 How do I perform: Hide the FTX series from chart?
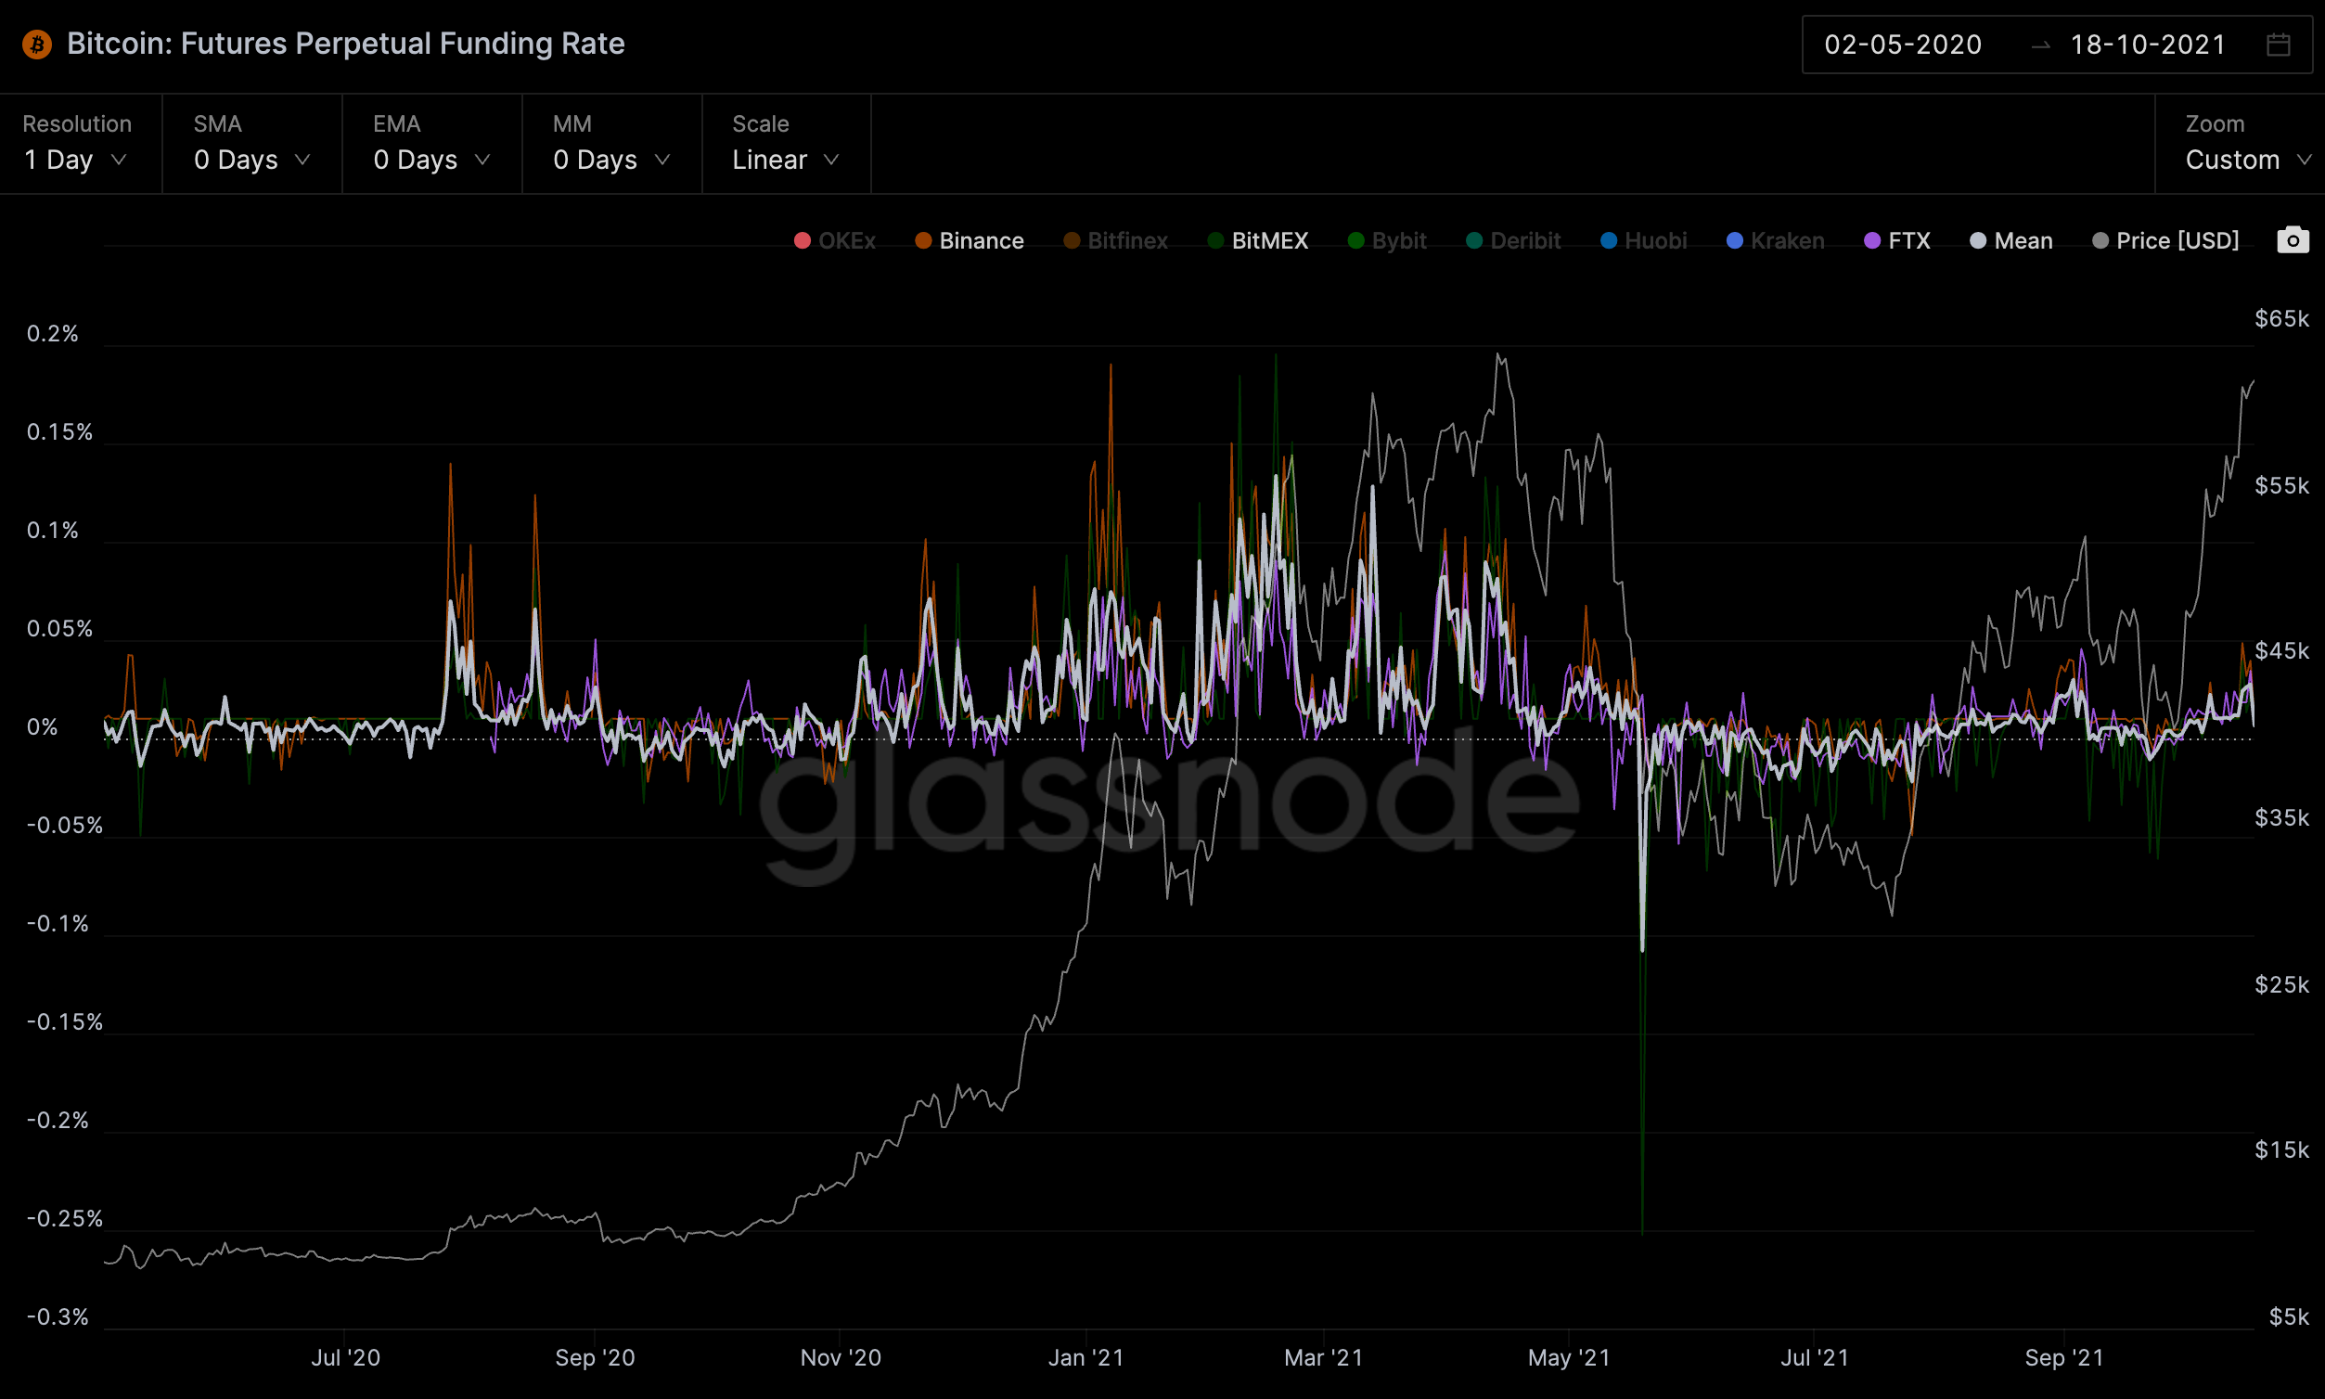tap(1908, 240)
